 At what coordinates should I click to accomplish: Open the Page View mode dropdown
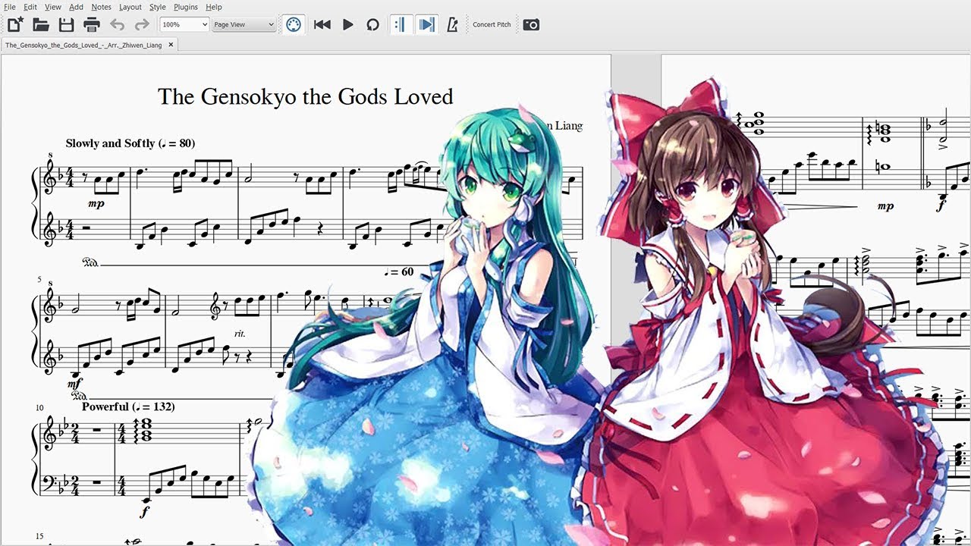244,24
